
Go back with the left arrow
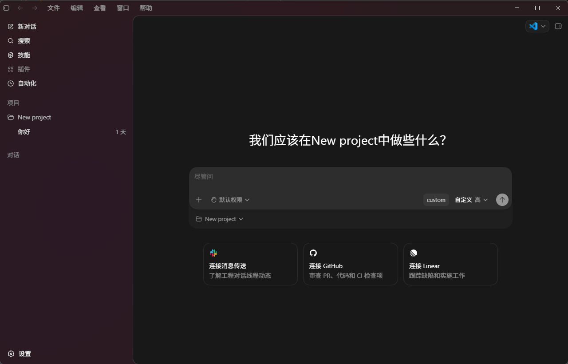[x=20, y=8]
